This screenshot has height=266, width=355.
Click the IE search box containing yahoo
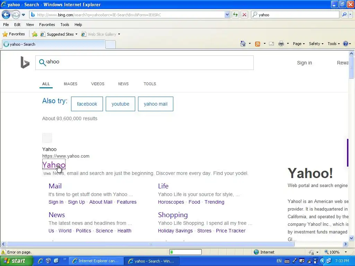[295, 15]
